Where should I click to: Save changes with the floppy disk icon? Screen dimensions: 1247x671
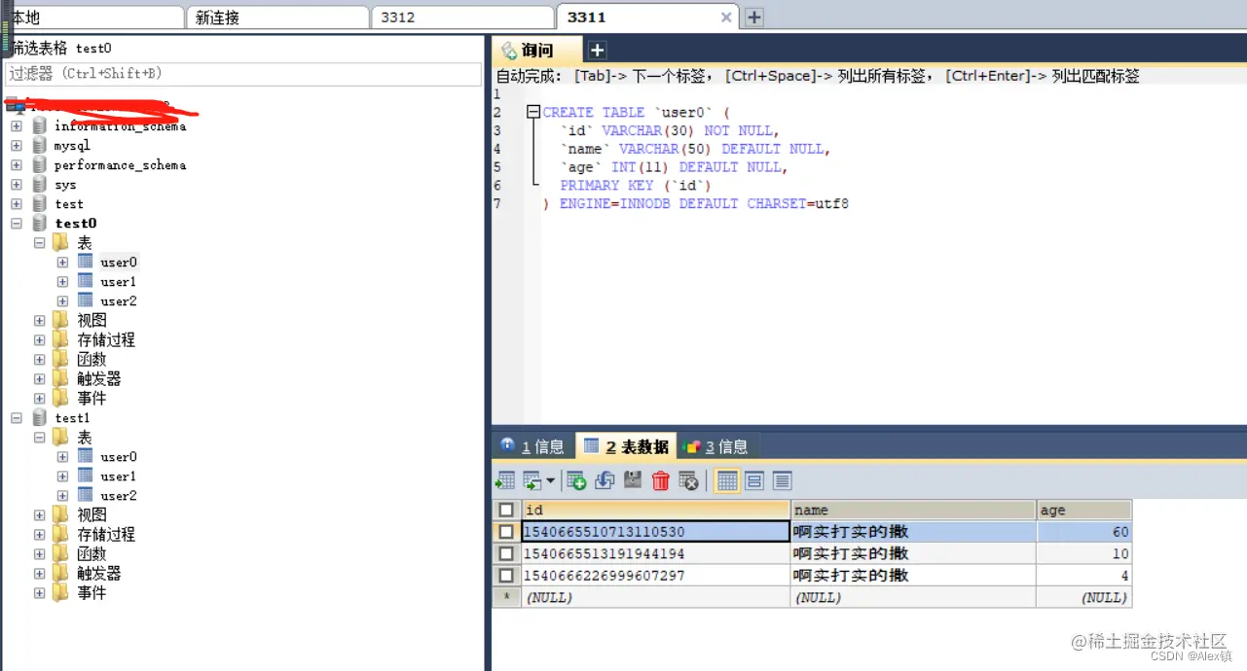(633, 480)
